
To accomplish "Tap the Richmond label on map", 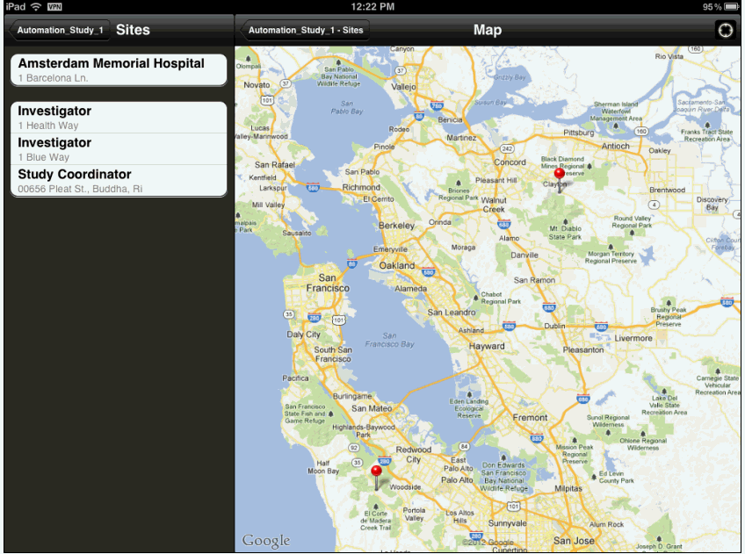I will click(361, 188).
